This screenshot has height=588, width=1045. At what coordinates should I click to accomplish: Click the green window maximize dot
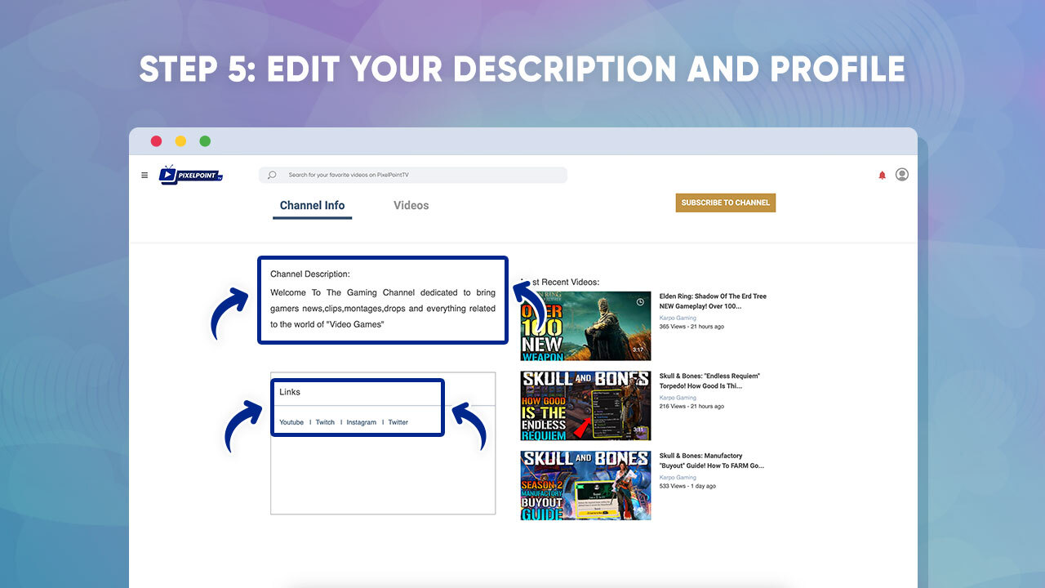pos(205,141)
